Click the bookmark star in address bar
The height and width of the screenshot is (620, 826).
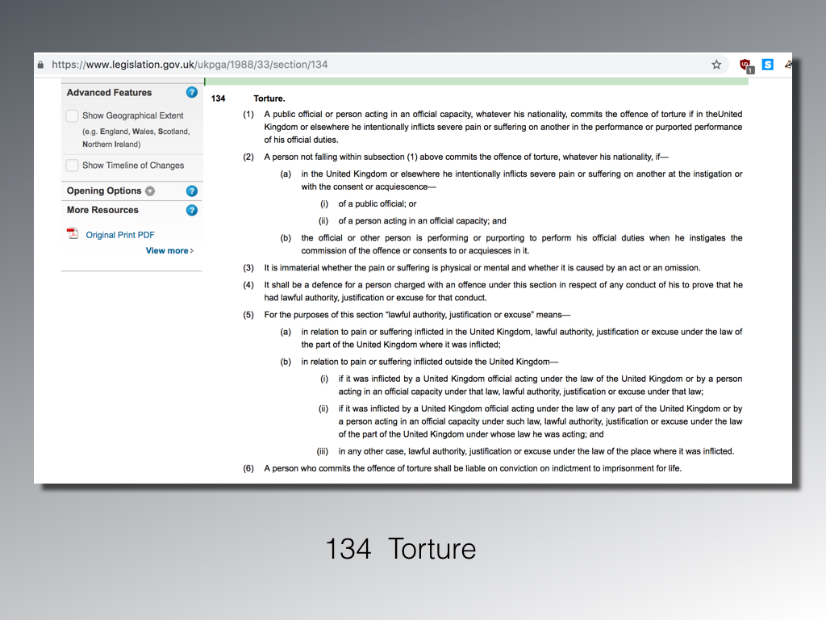716,65
